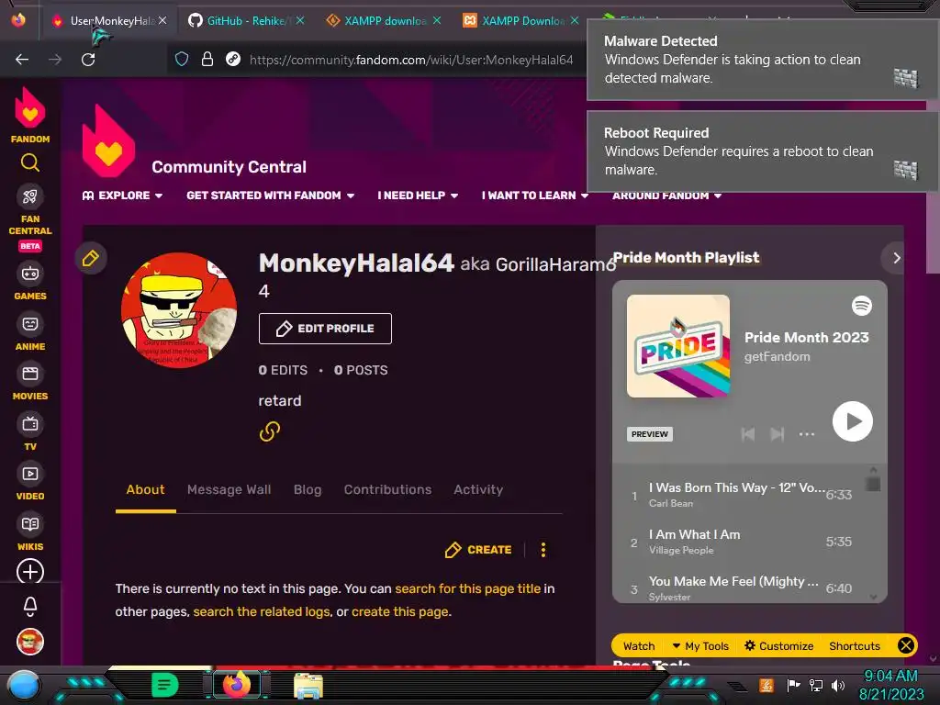The height and width of the screenshot is (705, 940).
Task: Switch to the Message Wall tab
Action: point(229,490)
